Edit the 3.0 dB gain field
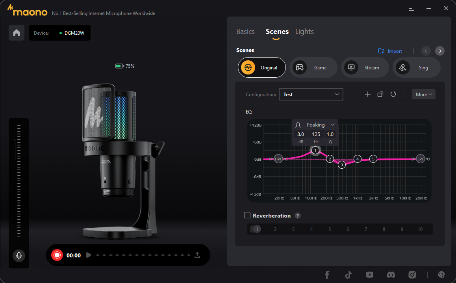Screen dimensions: 456x283 pyautogui.click(x=300, y=134)
